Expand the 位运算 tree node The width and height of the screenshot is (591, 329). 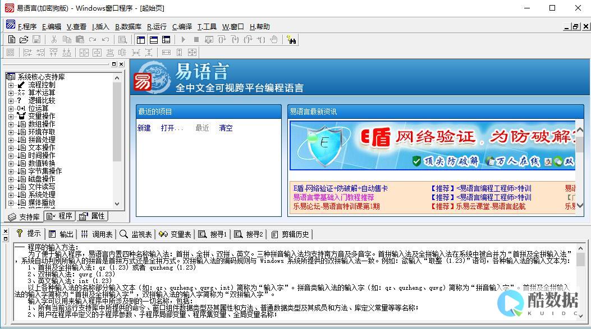point(11,108)
